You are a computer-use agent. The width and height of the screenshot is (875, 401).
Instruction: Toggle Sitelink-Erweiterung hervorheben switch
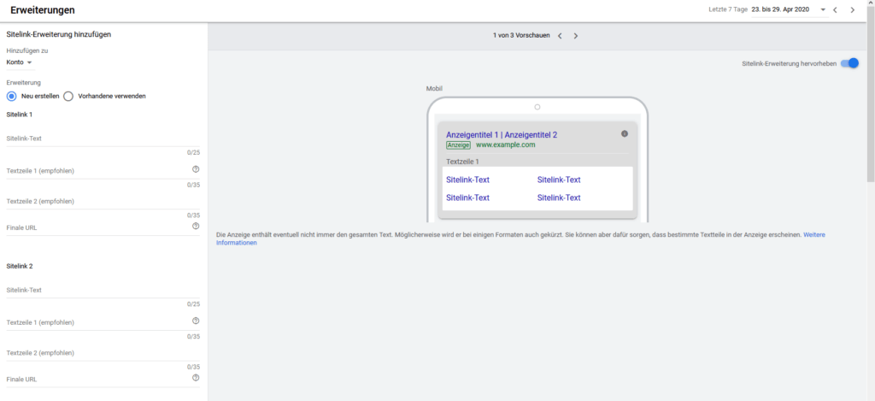(x=849, y=63)
